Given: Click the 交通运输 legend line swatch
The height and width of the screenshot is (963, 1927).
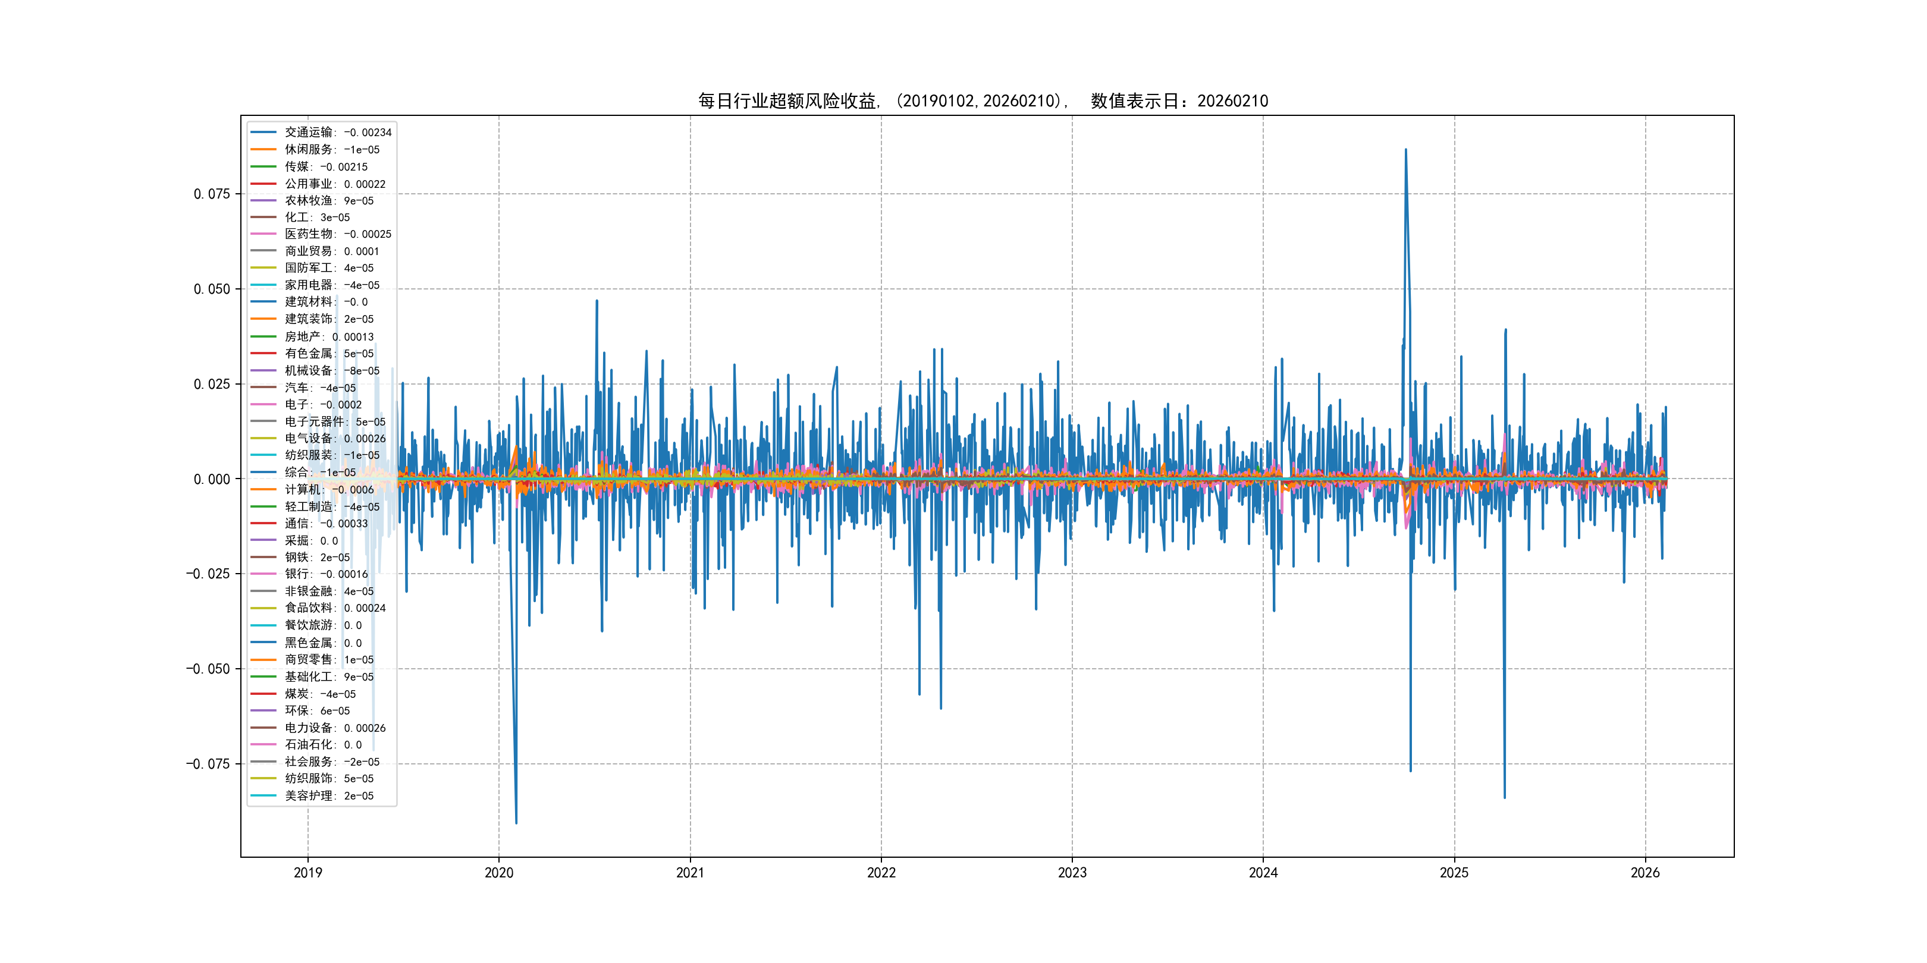Looking at the screenshot, I should 263,133.
